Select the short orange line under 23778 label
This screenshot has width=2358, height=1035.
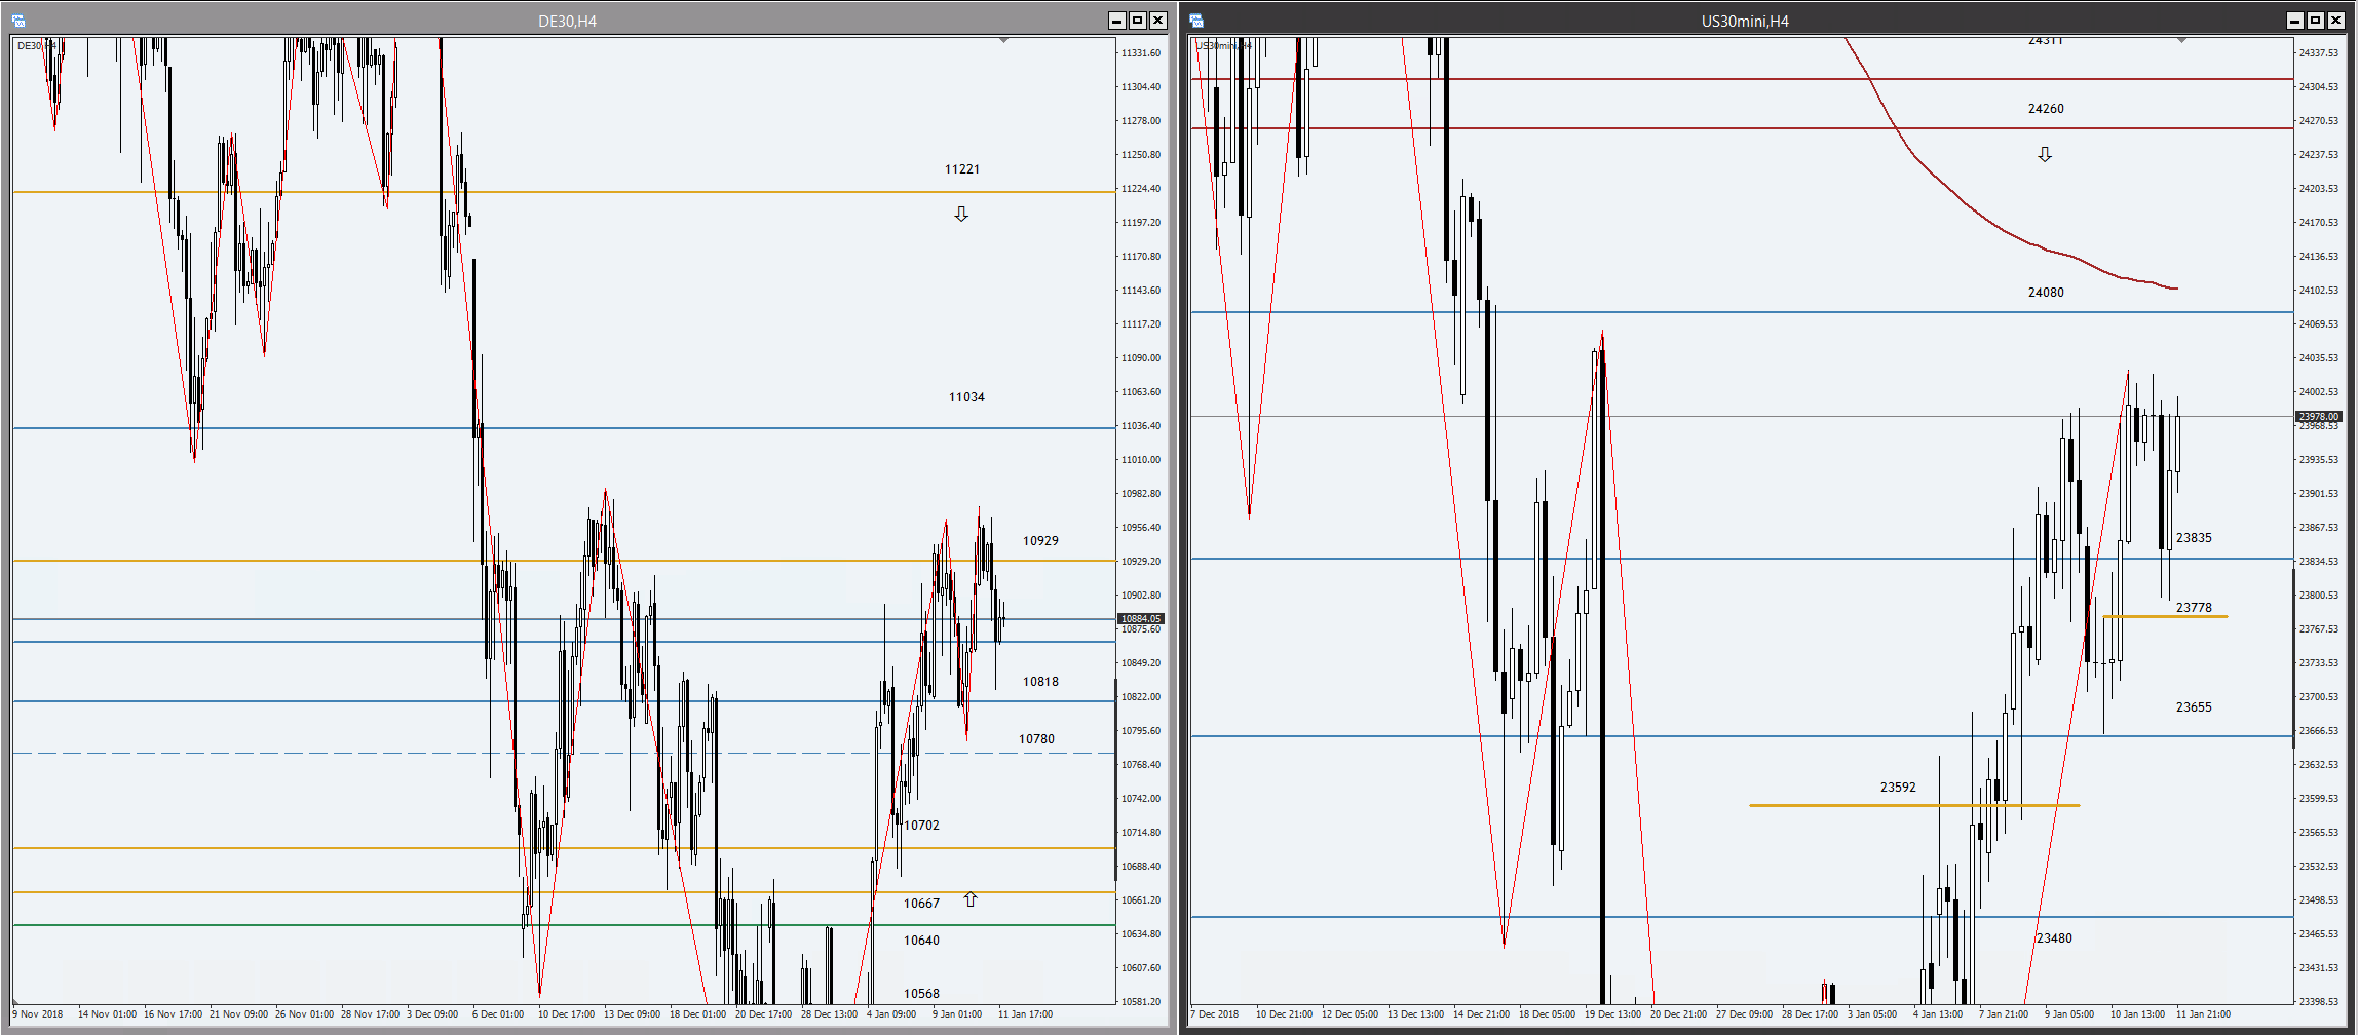pos(2166,617)
